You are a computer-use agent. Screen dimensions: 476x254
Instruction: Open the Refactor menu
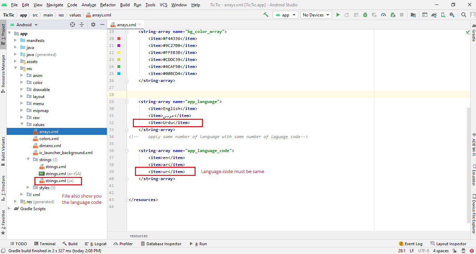[108, 5]
